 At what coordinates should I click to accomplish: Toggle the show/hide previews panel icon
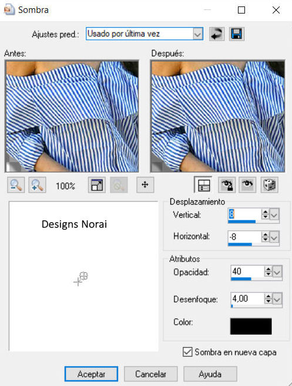pyautogui.click(x=203, y=184)
